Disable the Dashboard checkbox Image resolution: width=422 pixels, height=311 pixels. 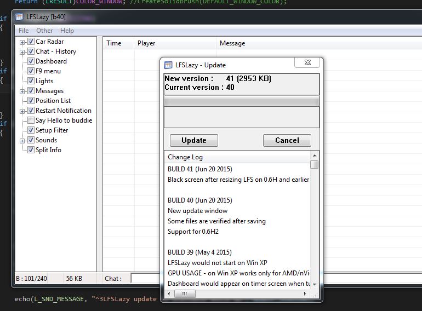click(31, 61)
